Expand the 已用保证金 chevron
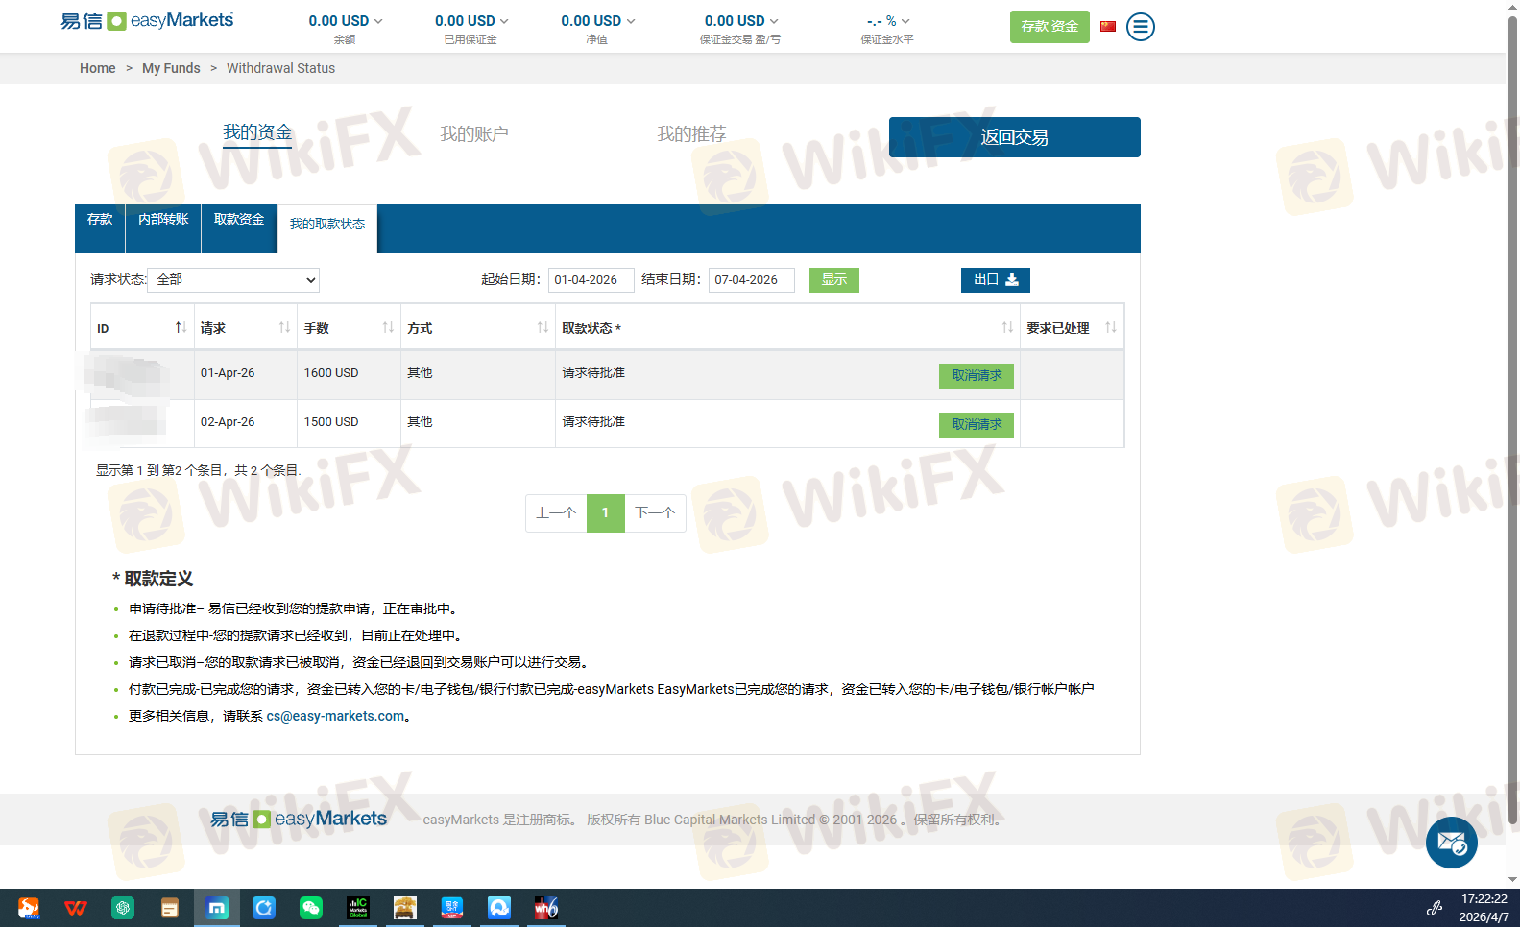The width and height of the screenshot is (1520, 927). 505,21
